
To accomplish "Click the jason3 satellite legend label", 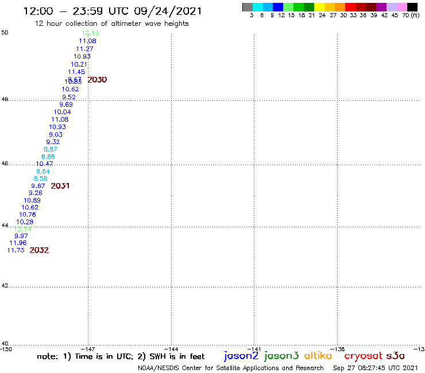I will pos(281,356).
